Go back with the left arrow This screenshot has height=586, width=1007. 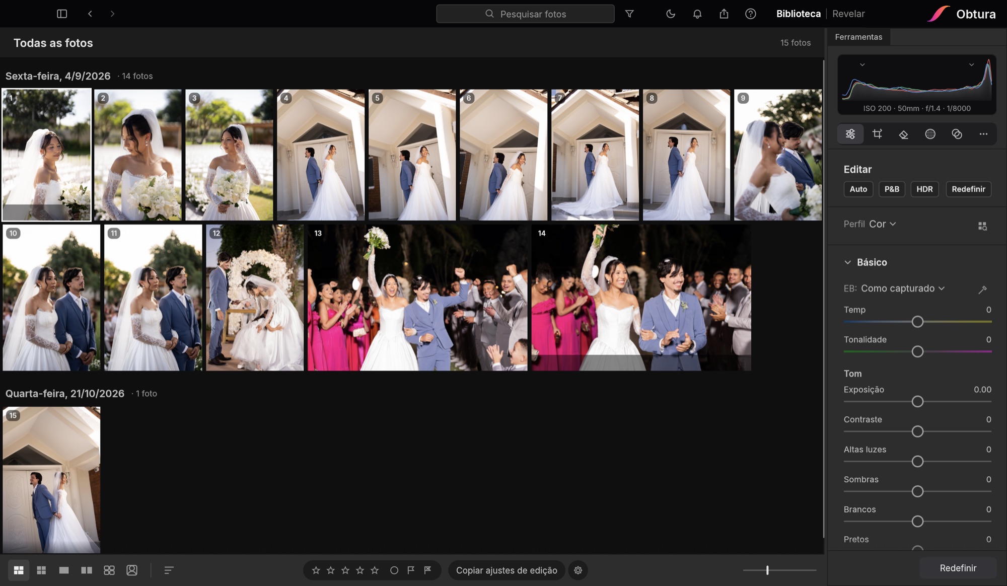pos(90,14)
